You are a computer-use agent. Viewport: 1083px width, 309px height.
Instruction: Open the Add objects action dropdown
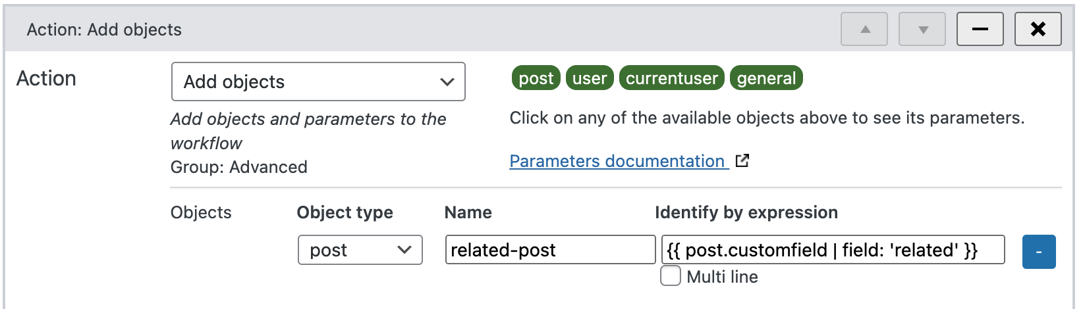click(318, 82)
